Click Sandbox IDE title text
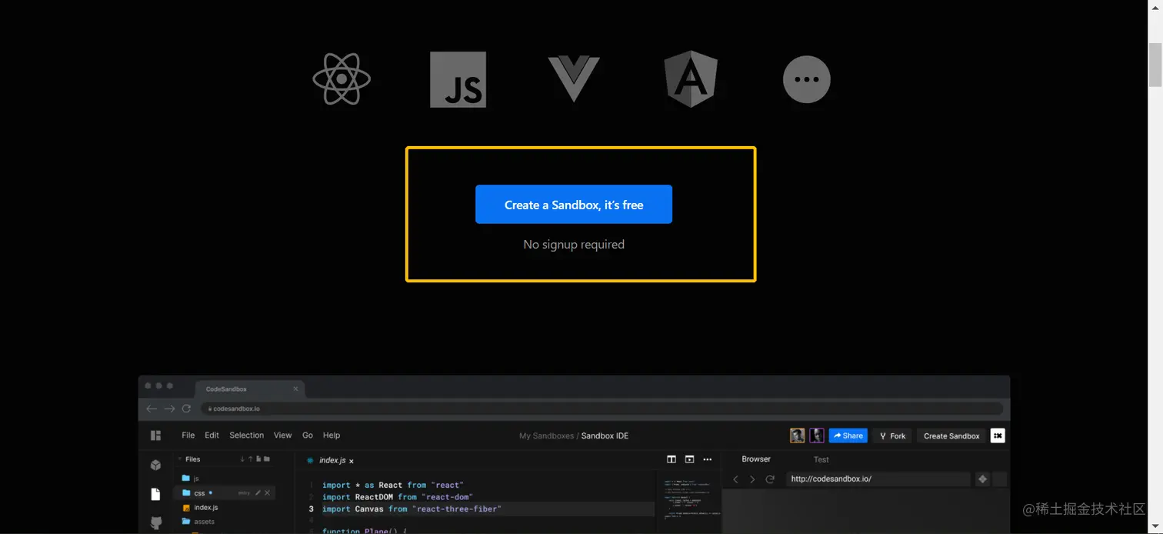Image resolution: width=1163 pixels, height=534 pixels. (x=605, y=436)
